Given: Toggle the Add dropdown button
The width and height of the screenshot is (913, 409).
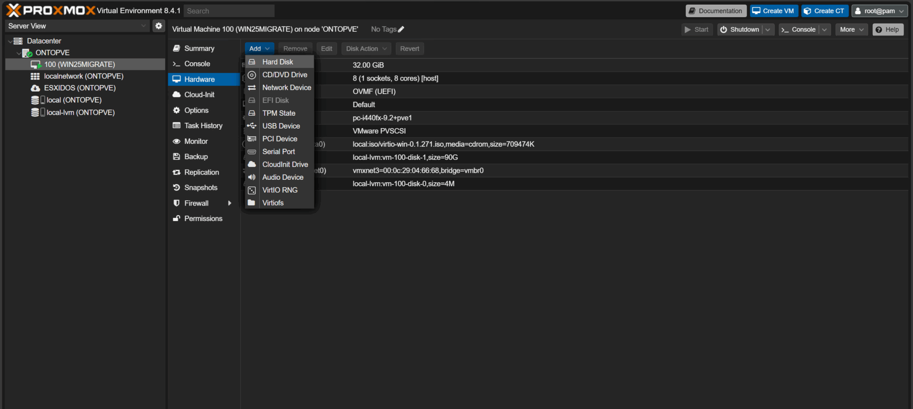Looking at the screenshot, I should click(x=259, y=48).
